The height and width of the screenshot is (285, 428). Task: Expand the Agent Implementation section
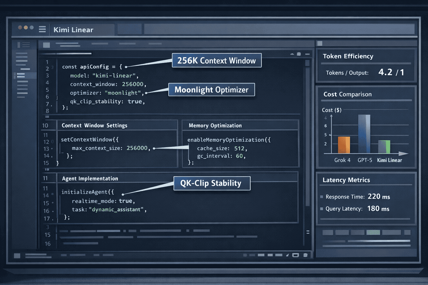[90, 178]
